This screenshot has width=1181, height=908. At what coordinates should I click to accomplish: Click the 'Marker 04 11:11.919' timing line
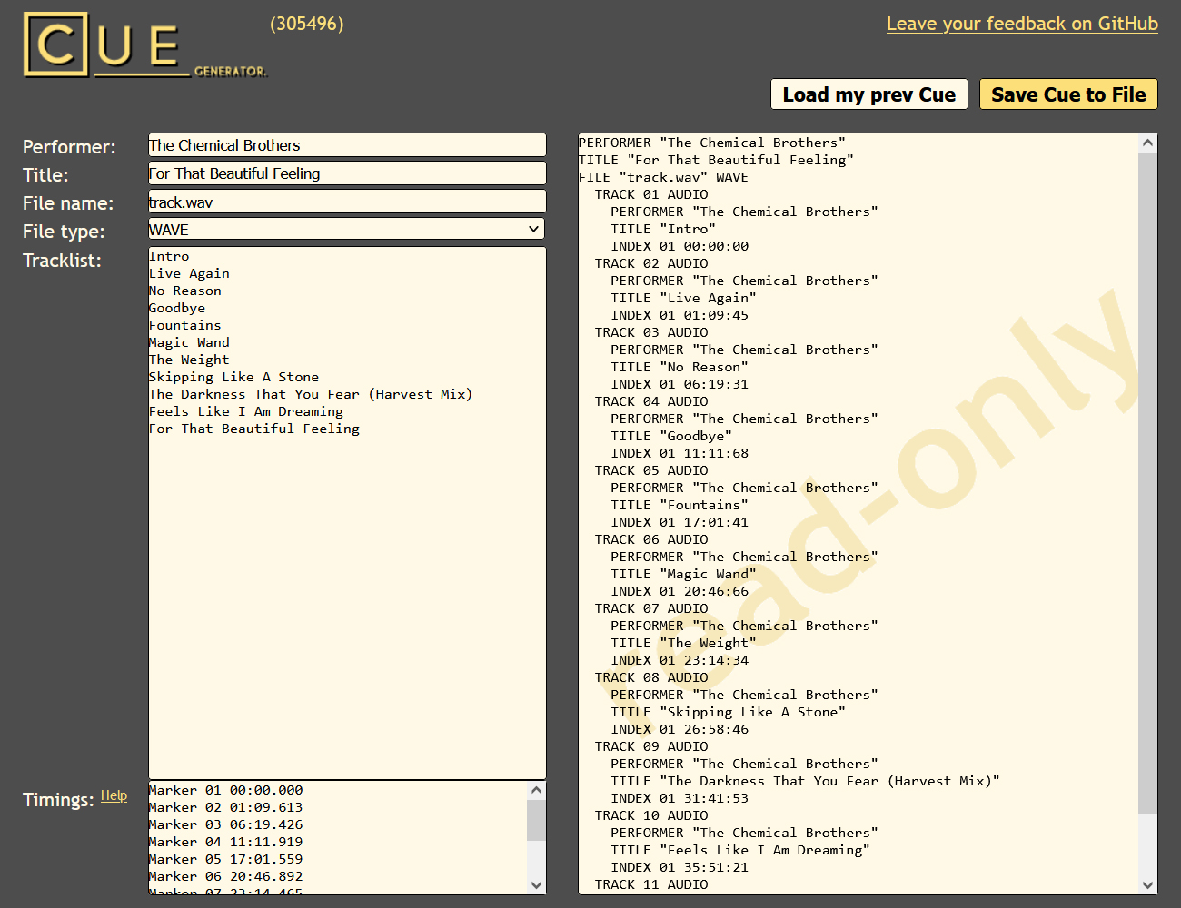click(225, 842)
